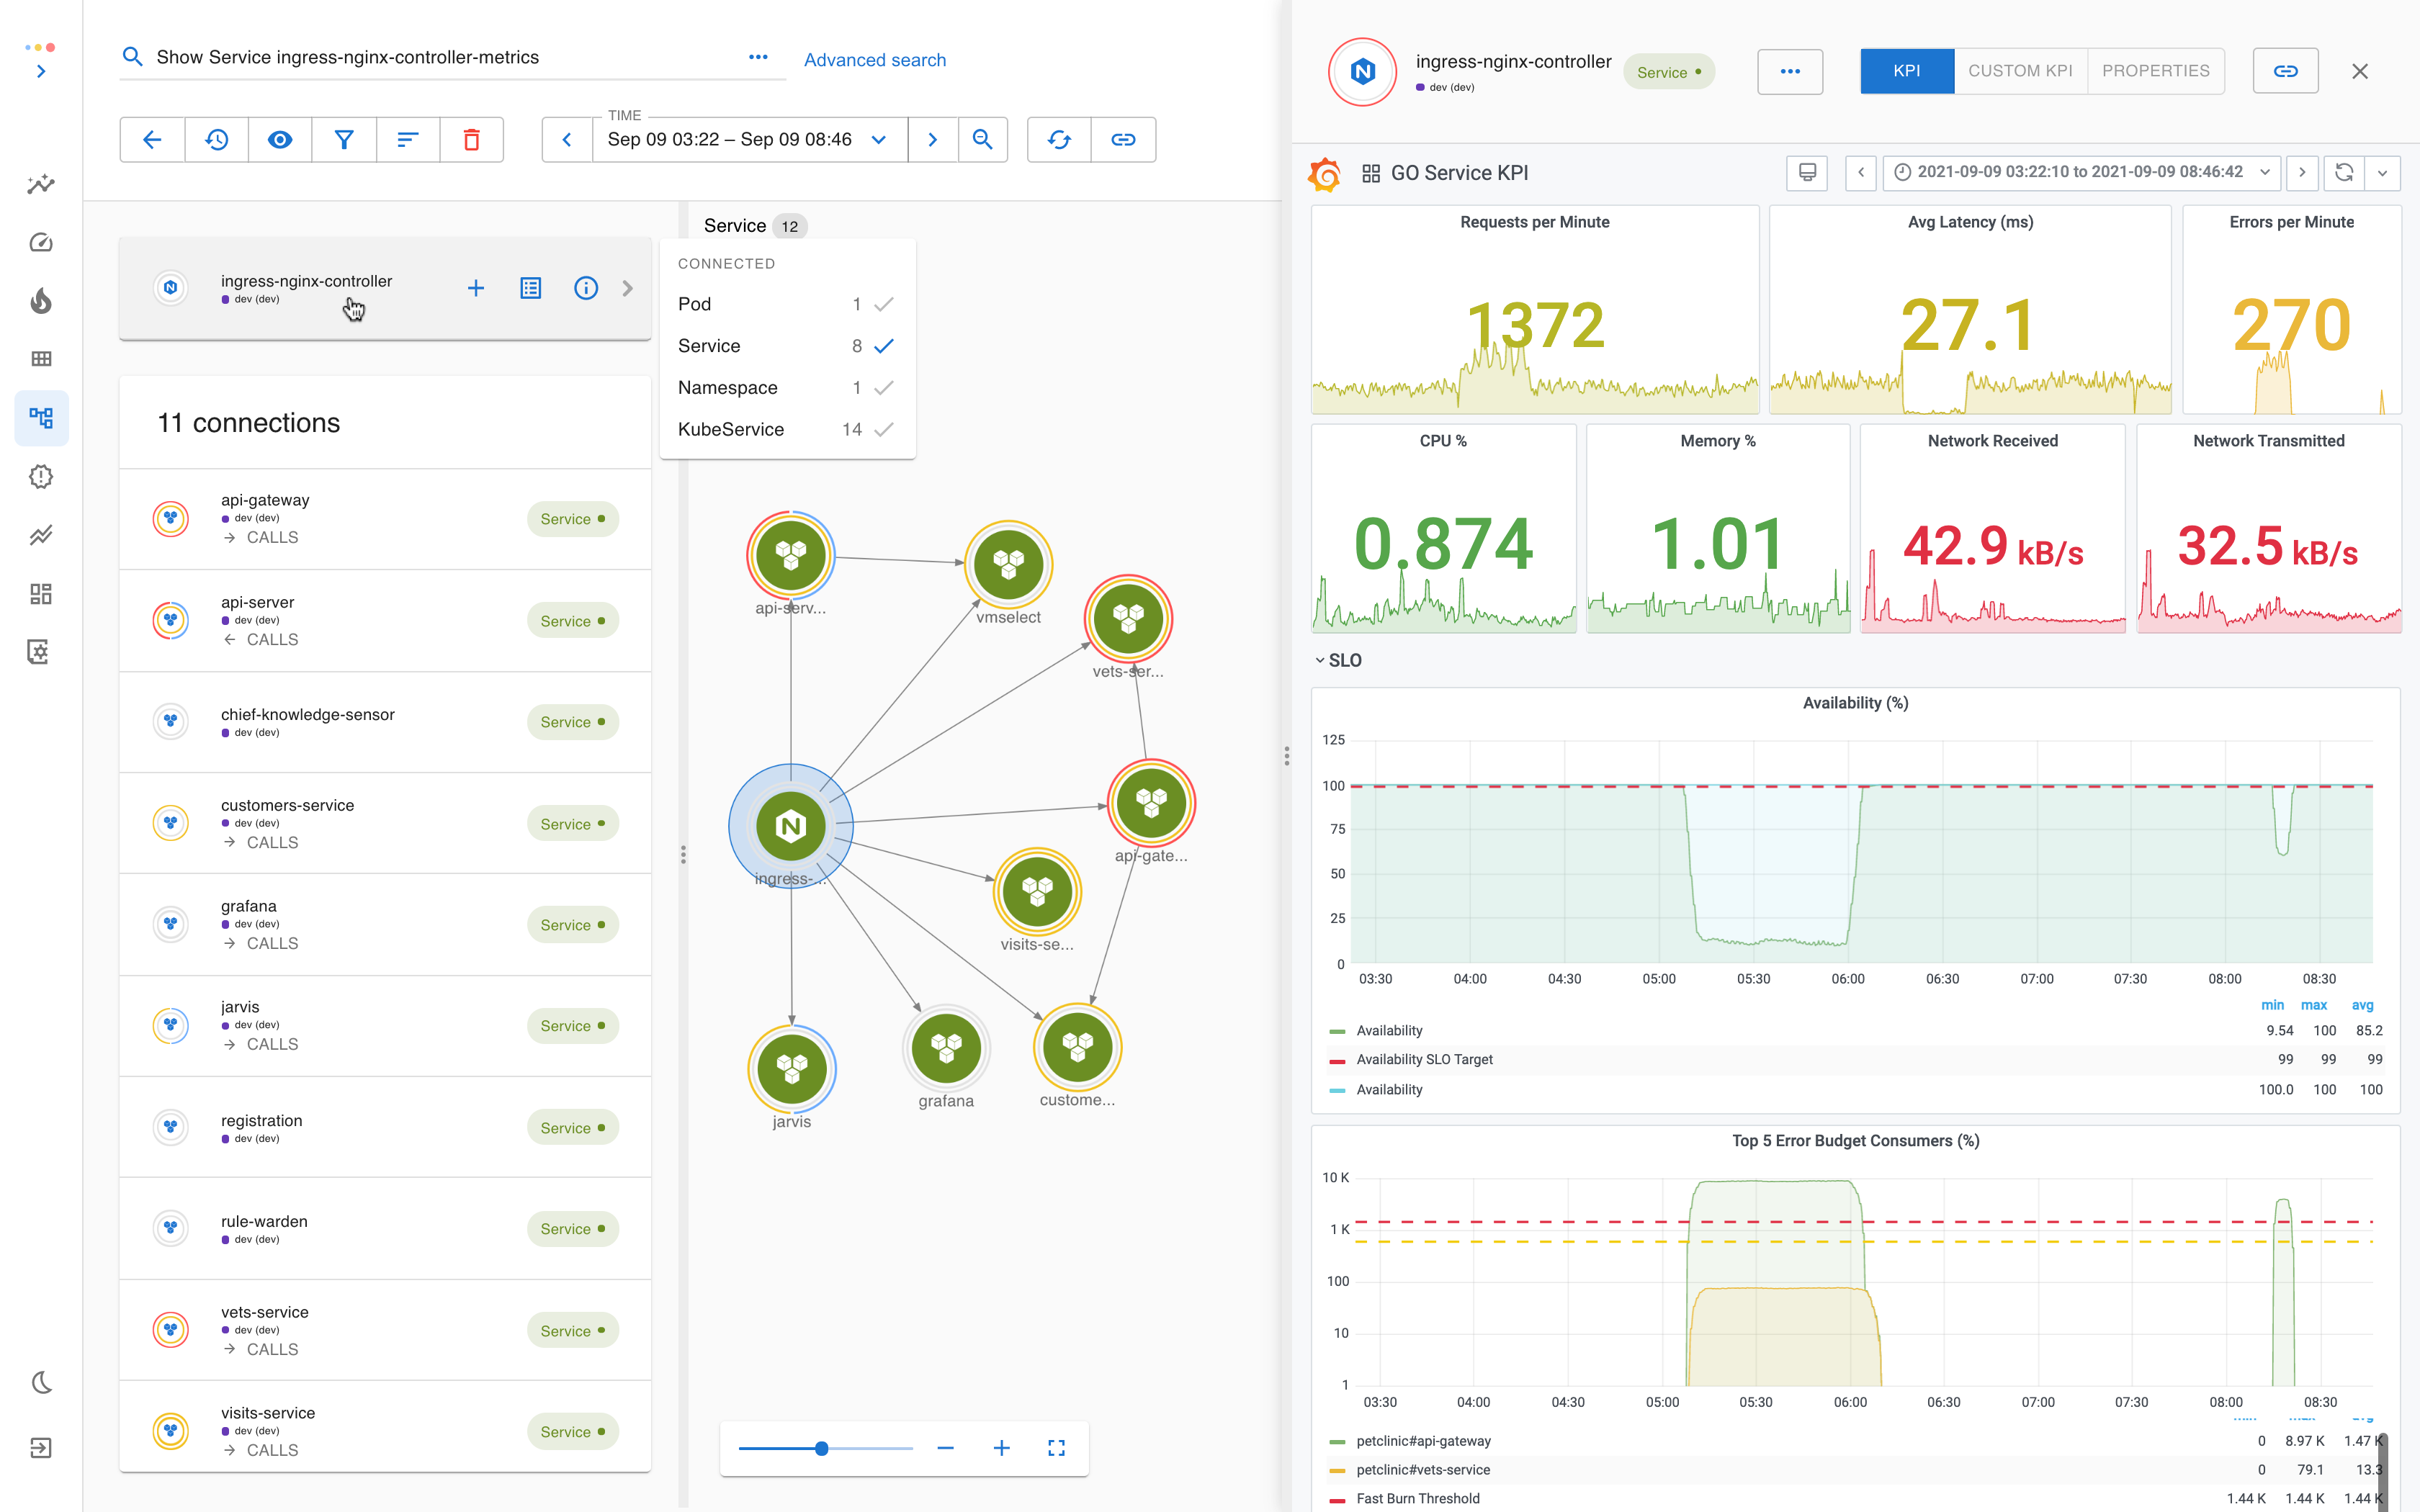Image resolution: width=2420 pixels, height=1512 pixels.
Task: Click the info icon for ingress-nginx-controller
Action: pyautogui.click(x=585, y=288)
